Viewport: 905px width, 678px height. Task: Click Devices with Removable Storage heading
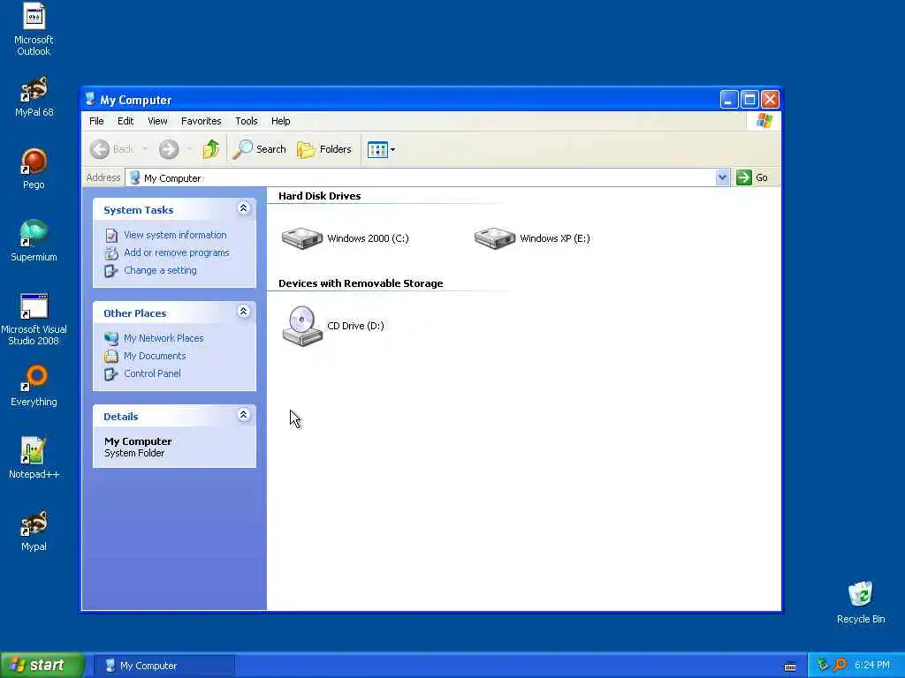click(x=361, y=283)
